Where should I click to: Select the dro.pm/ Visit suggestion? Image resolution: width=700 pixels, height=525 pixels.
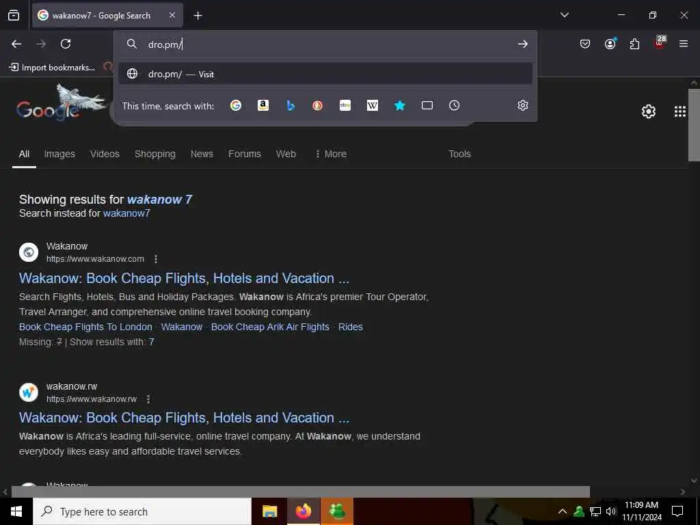325,74
